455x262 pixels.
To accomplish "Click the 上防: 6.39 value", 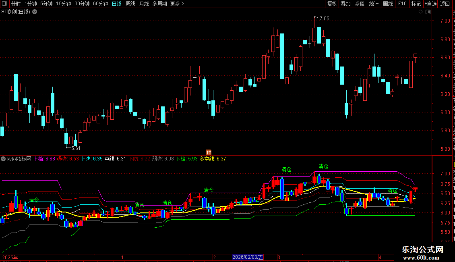I will pyautogui.click(x=92, y=159).
